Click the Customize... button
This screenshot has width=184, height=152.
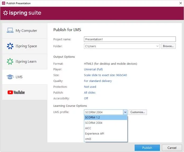[x=138, y=112]
